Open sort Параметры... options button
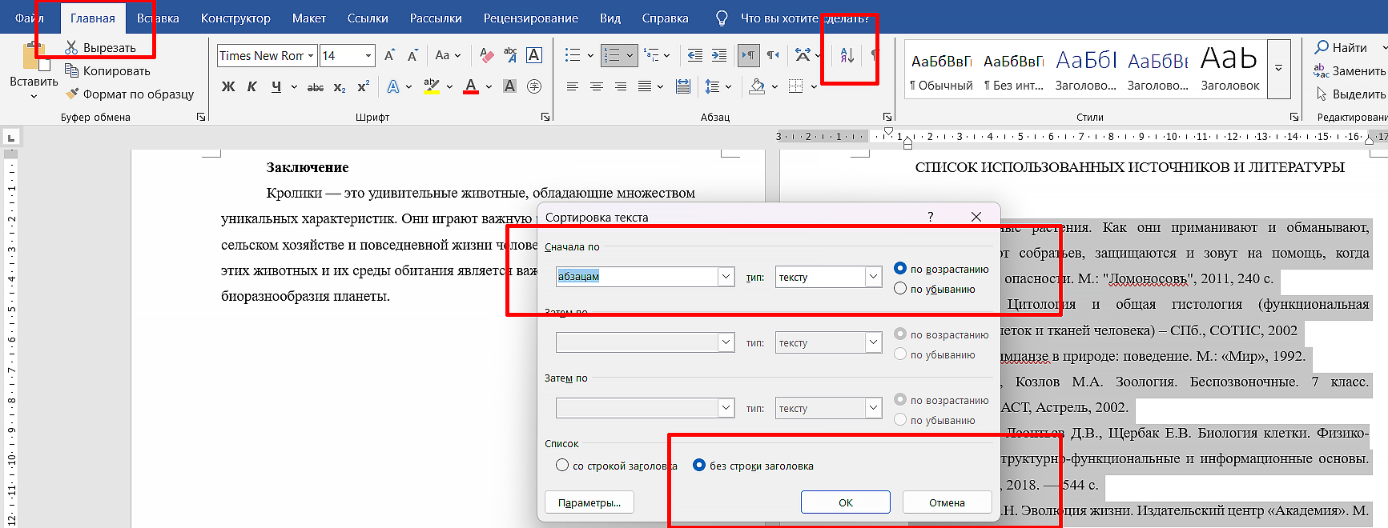The width and height of the screenshot is (1388, 528). pyautogui.click(x=589, y=502)
